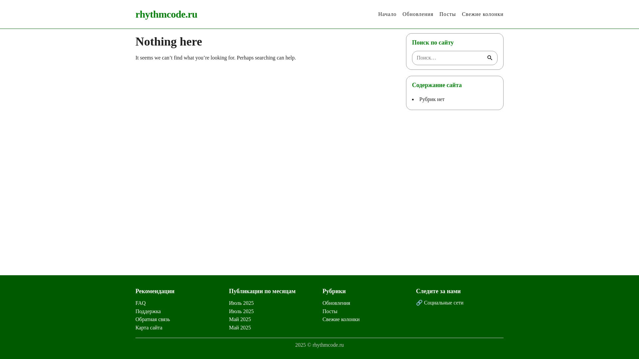Go to Начало in the top menu
This screenshot has height=359, width=639.
(x=387, y=14)
